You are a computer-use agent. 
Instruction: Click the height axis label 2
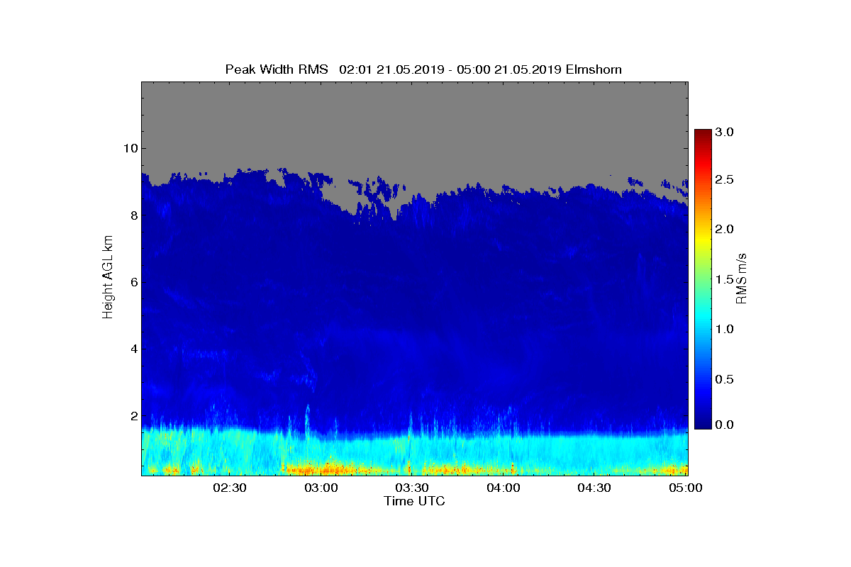(x=133, y=416)
